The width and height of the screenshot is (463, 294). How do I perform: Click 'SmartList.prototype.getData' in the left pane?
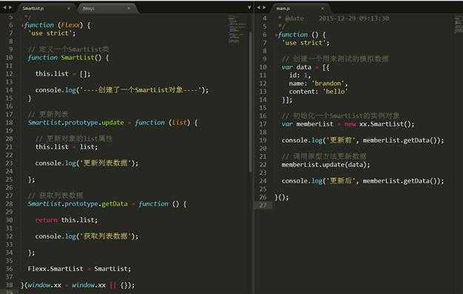pyautogui.click(x=78, y=204)
